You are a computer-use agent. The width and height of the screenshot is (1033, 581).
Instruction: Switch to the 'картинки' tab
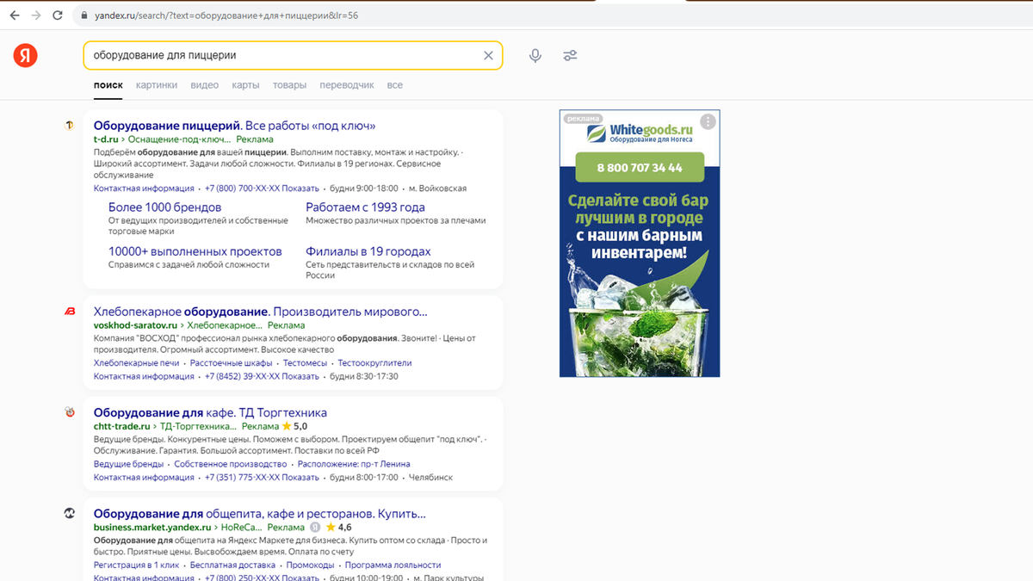(157, 85)
